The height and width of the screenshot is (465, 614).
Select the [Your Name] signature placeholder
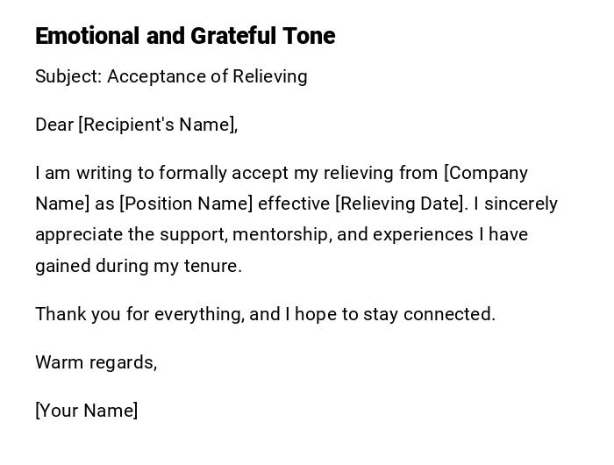(87, 410)
